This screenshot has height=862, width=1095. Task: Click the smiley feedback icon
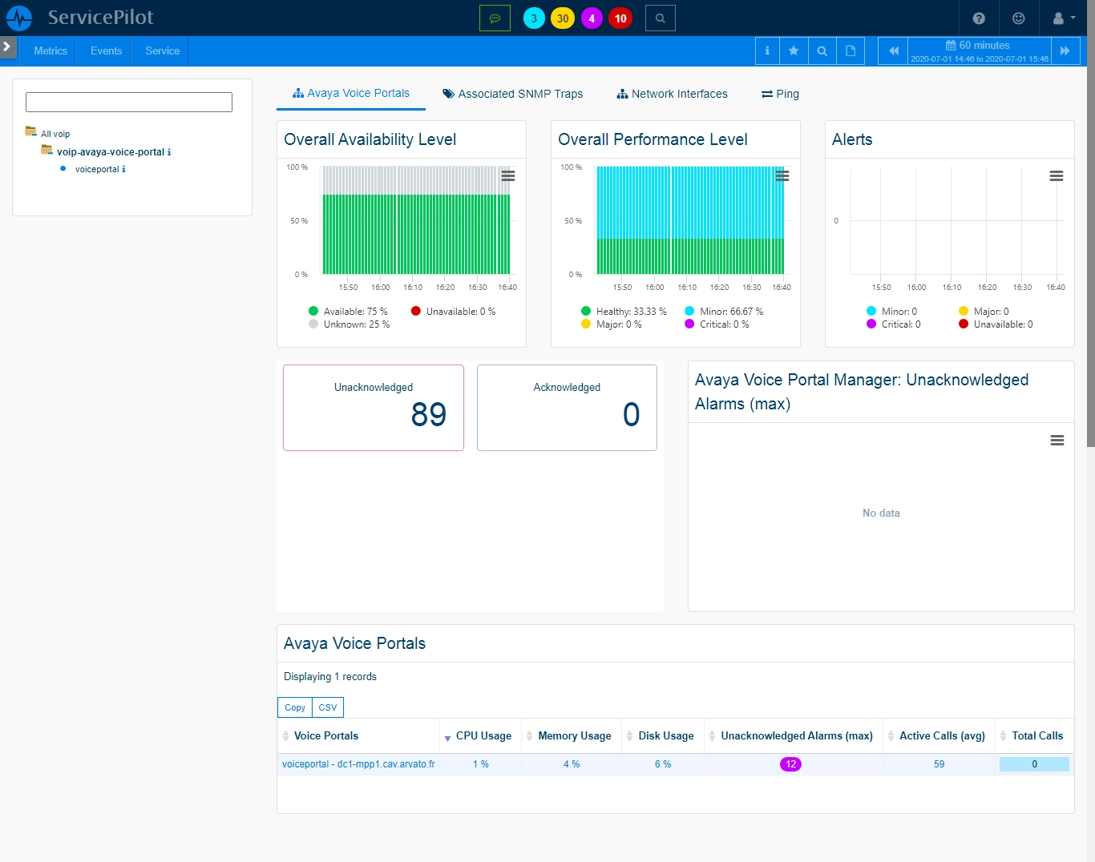tap(1018, 18)
